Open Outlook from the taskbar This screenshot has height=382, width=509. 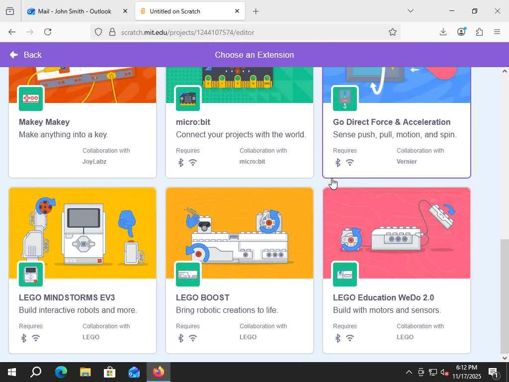(x=134, y=372)
